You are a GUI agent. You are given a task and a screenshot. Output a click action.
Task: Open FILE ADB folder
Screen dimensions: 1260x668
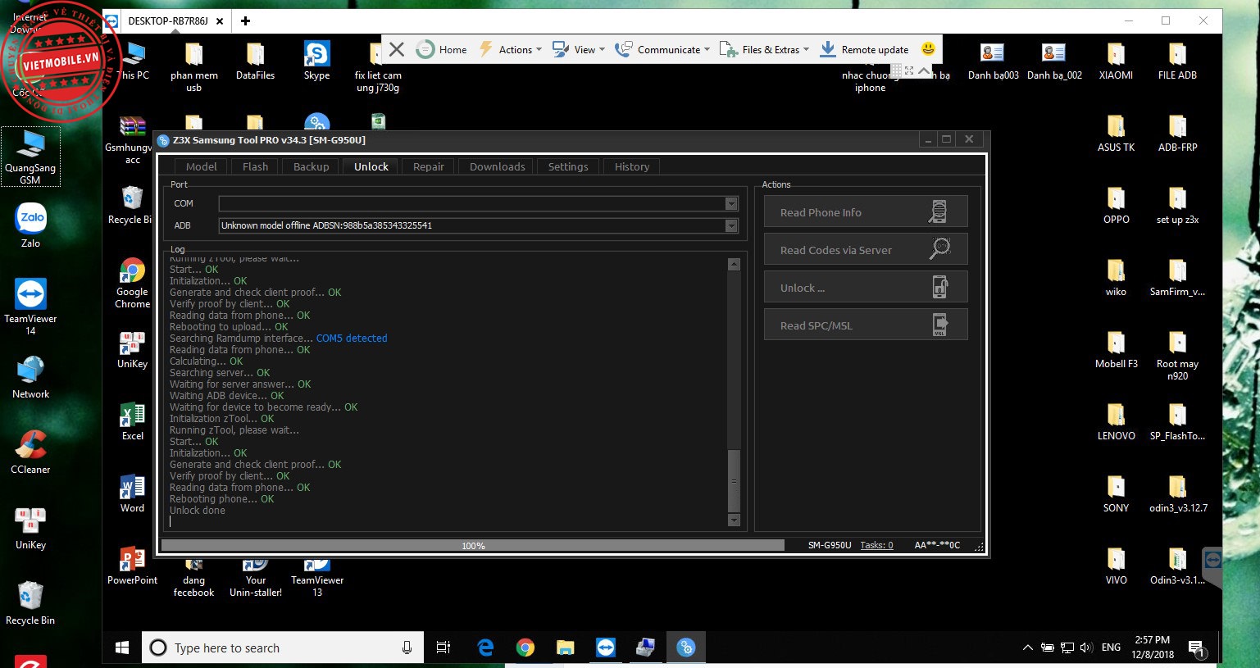(1177, 61)
